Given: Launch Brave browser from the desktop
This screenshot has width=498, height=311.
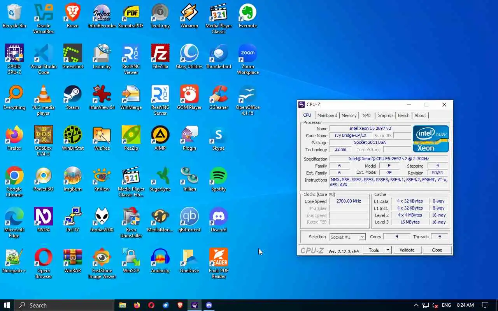Looking at the screenshot, I should pyautogui.click(x=73, y=16).
